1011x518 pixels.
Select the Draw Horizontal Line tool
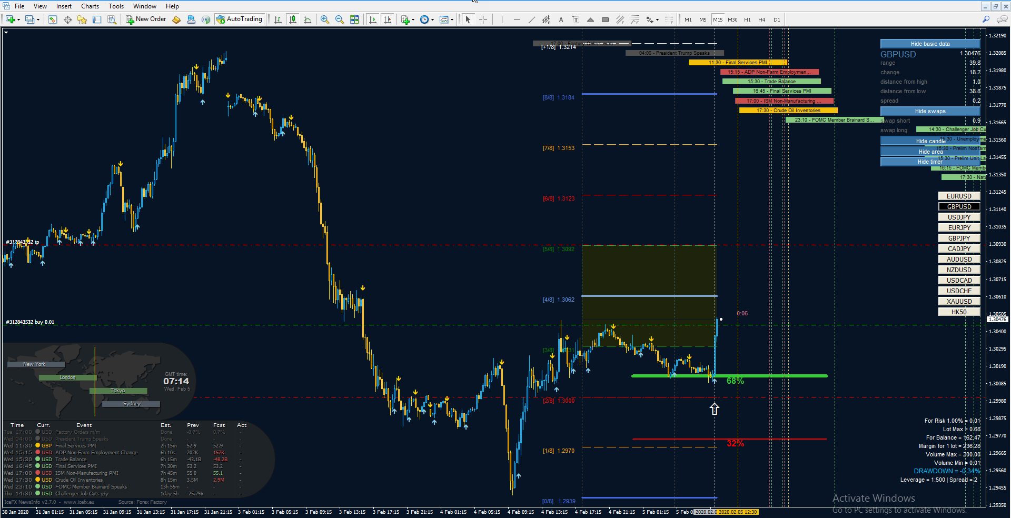tap(517, 19)
